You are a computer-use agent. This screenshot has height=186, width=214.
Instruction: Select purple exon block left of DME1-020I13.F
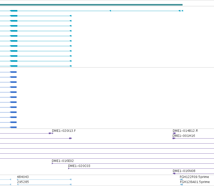tap(50, 133)
